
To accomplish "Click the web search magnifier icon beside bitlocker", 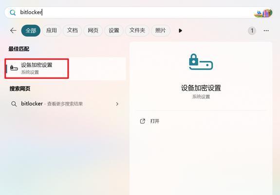I will tap(14, 104).
